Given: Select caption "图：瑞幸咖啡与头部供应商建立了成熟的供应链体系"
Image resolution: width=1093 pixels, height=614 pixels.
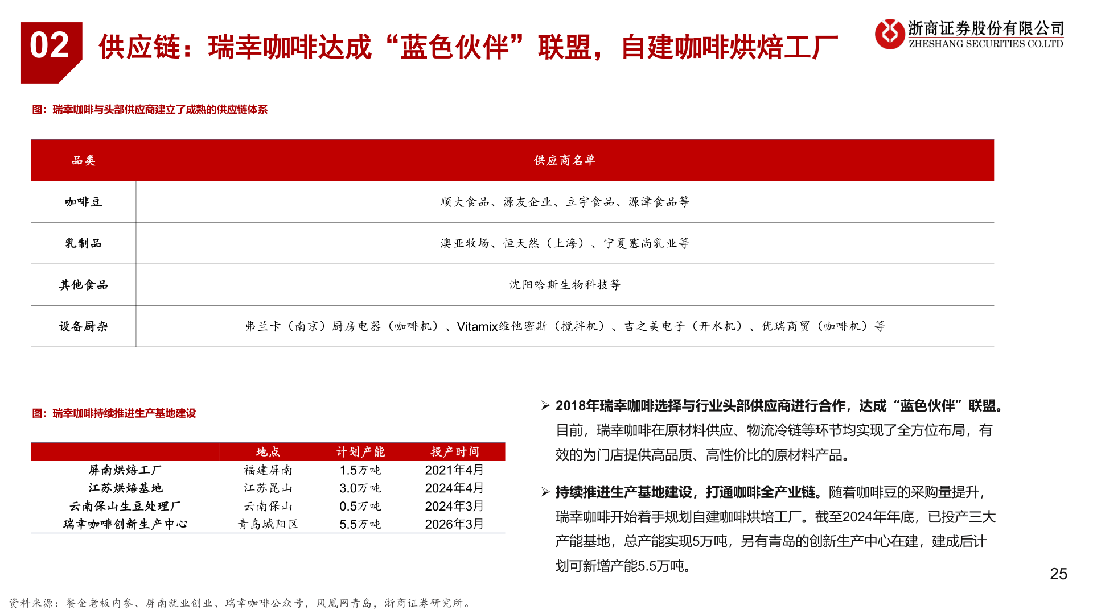Looking at the screenshot, I should [x=150, y=110].
